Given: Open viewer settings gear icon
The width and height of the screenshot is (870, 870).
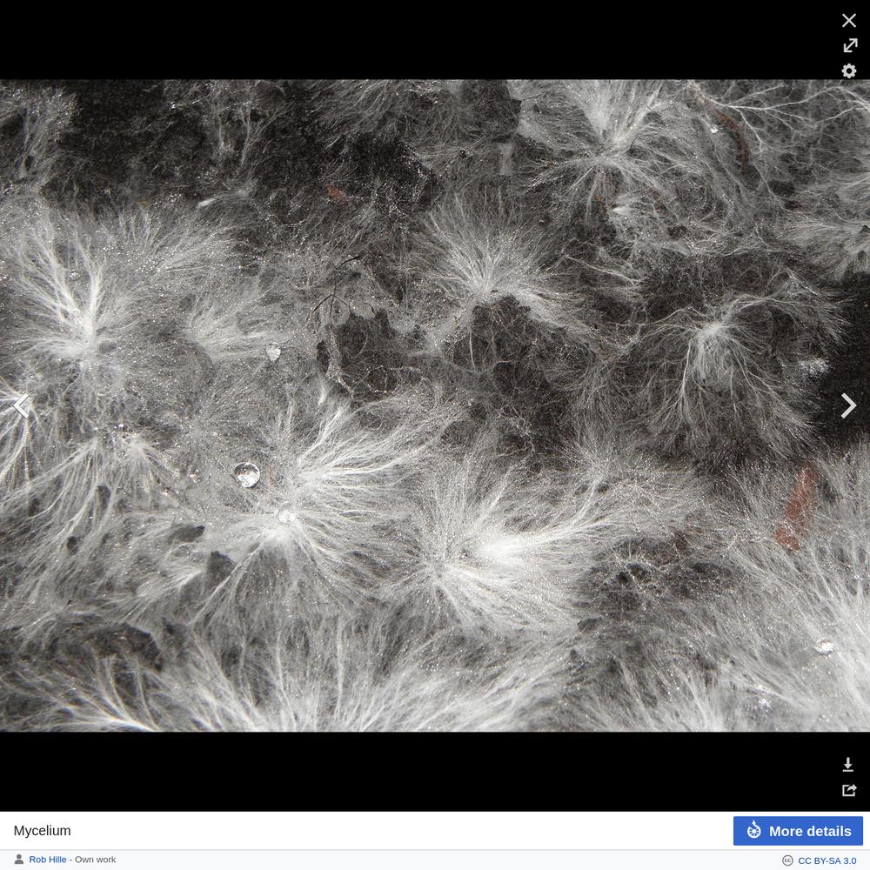Looking at the screenshot, I should pos(848,71).
